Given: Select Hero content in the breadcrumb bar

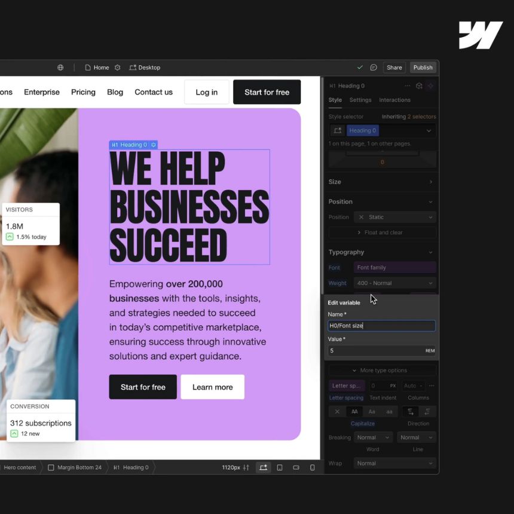Looking at the screenshot, I should point(20,467).
